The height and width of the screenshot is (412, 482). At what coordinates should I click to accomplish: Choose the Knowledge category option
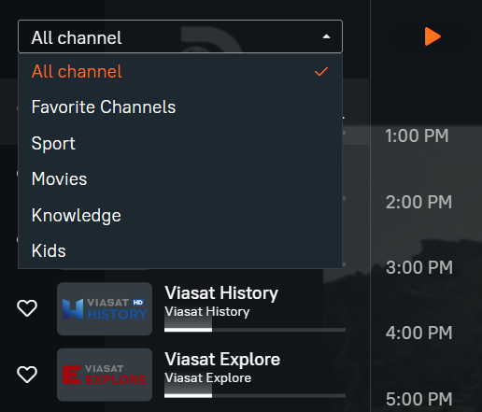180,215
